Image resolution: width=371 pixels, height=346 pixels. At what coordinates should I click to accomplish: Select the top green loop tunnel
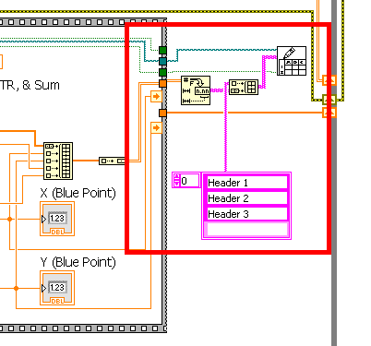point(162,50)
